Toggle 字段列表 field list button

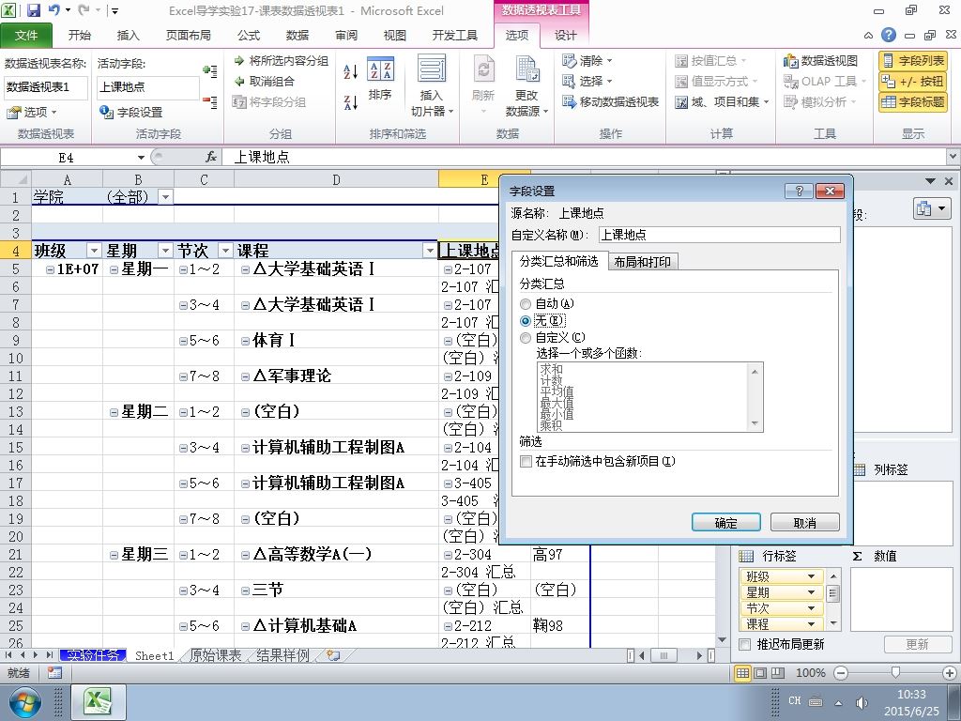click(x=913, y=61)
